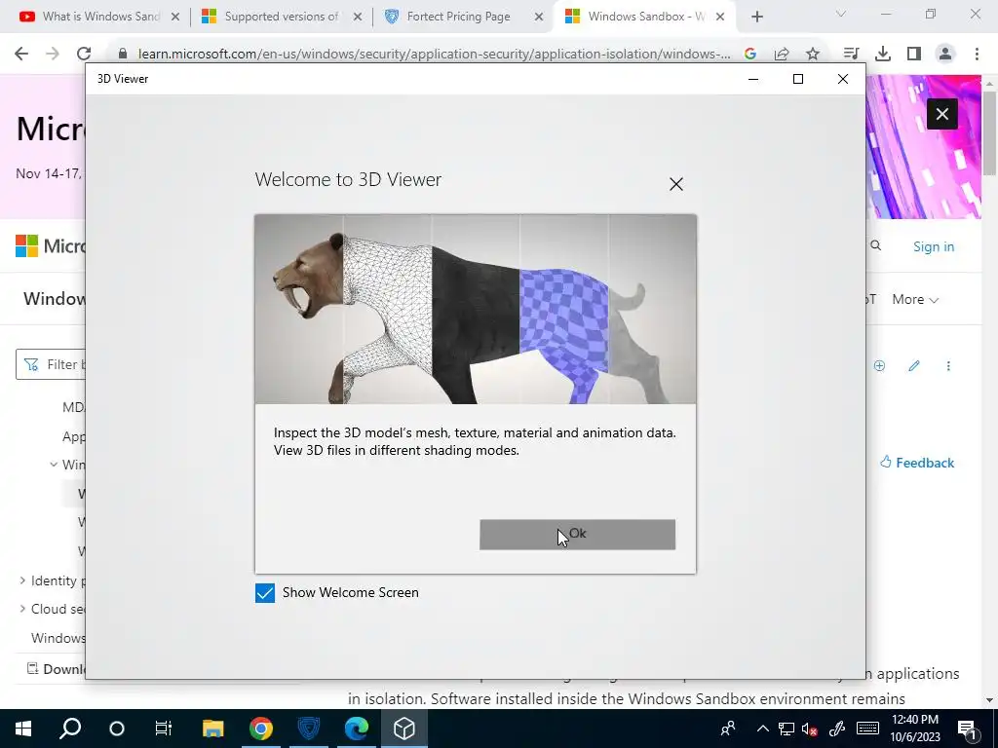The image size is (998, 748).
Task: Click muted volume icon in tray
Action: [x=809, y=729]
